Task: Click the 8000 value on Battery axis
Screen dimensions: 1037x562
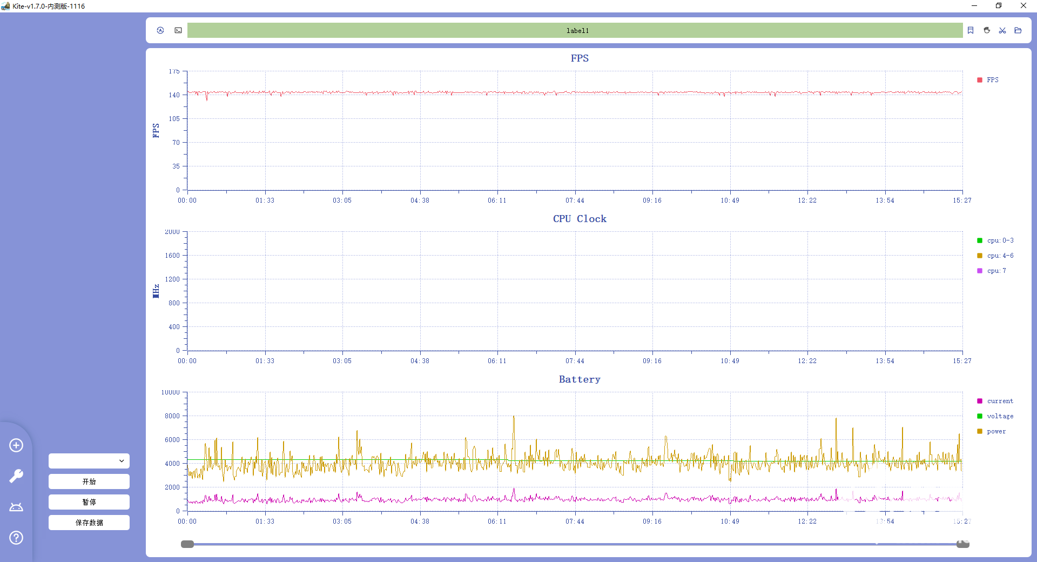Action: [x=172, y=416]
